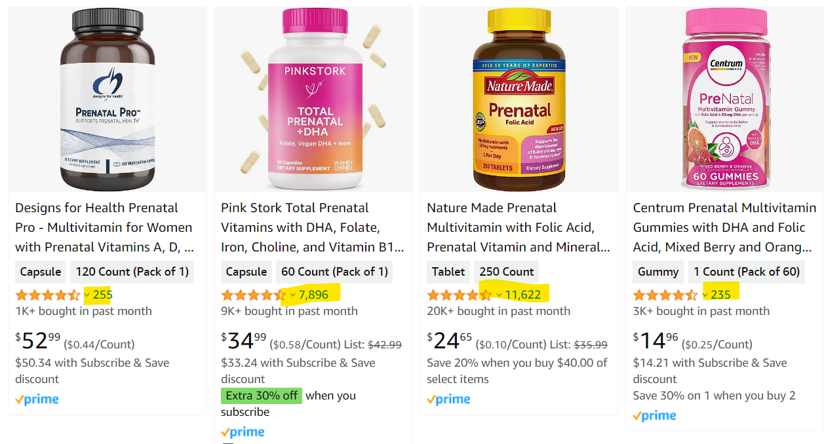Click the Prime logo under Centrum gummies
This screenshot has height=444, width=824.
(654, 416)
